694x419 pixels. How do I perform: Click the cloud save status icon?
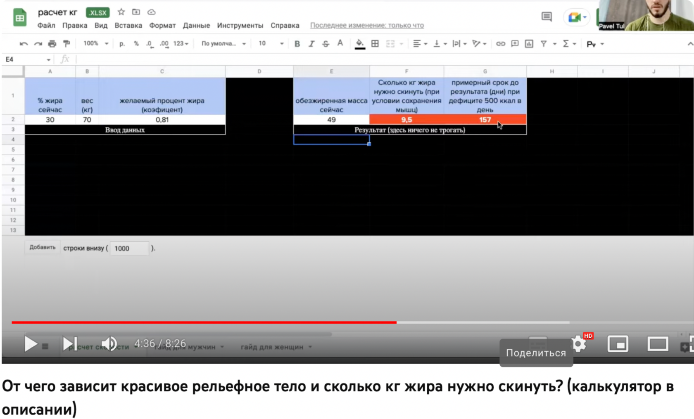pos(152,12)
